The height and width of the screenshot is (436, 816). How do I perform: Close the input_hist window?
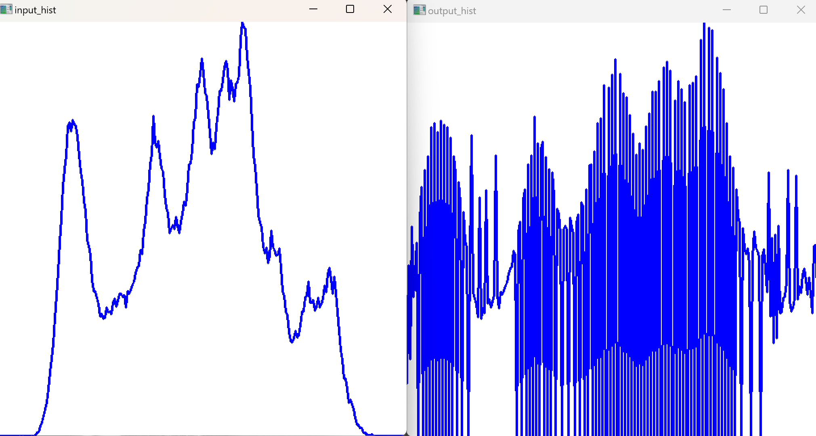[388, 9]
